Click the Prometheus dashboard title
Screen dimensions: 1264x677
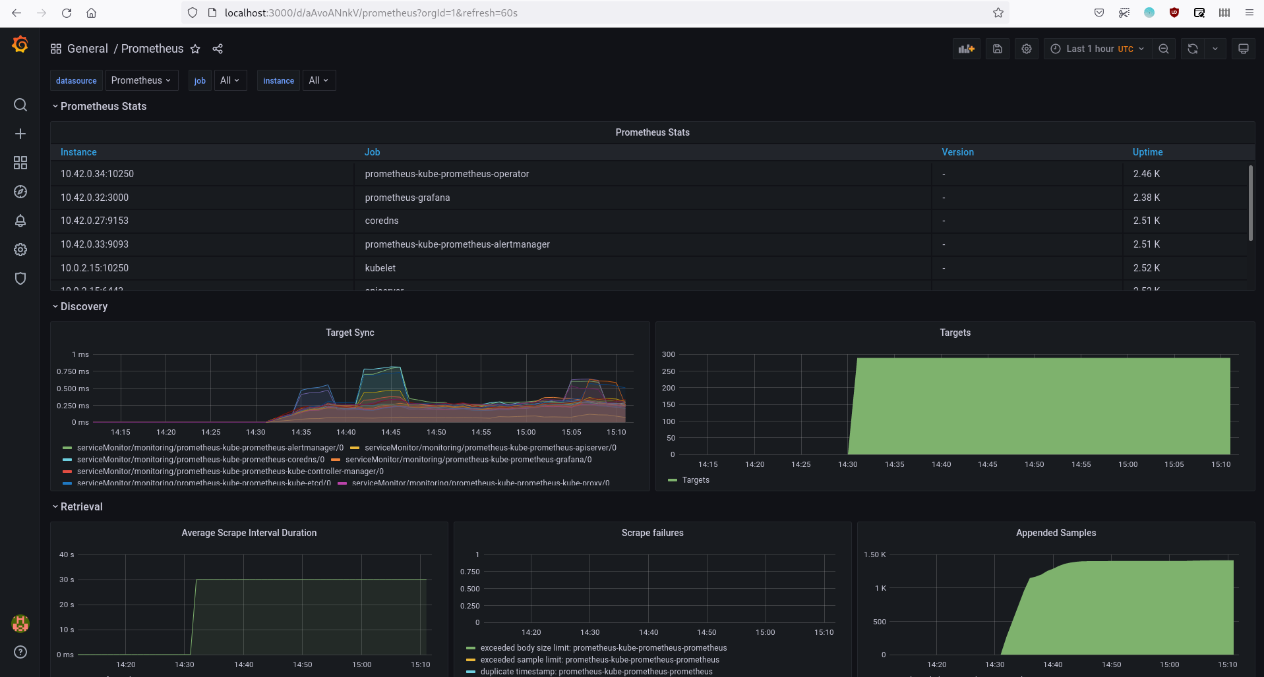152,49
